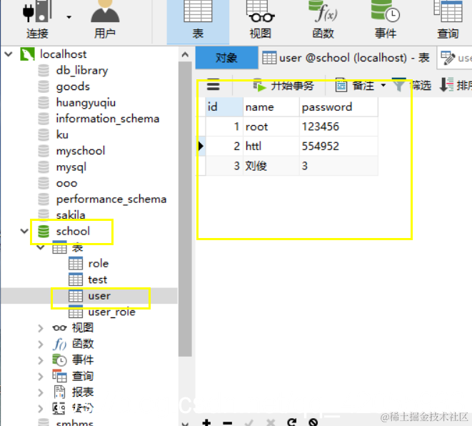Screen dimensions: 472x426
Task: Open the 事件 events toolbar button
Action: point(386,21)
